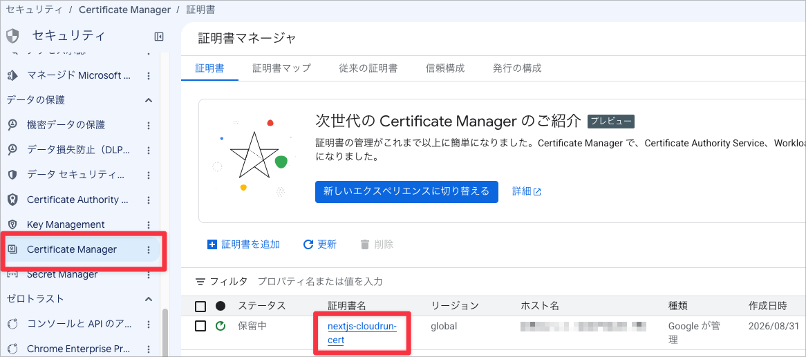806x357 pixels.
Task: Click the Chrome Enterprise sidebar icon
Action: pos(13,349)
